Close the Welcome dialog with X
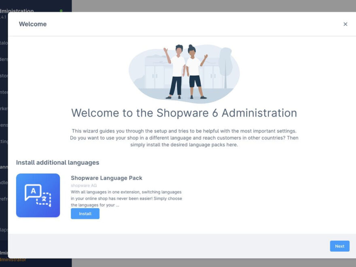Image resolution: width=356 pixels, height=267 pixels. (345, 24)
